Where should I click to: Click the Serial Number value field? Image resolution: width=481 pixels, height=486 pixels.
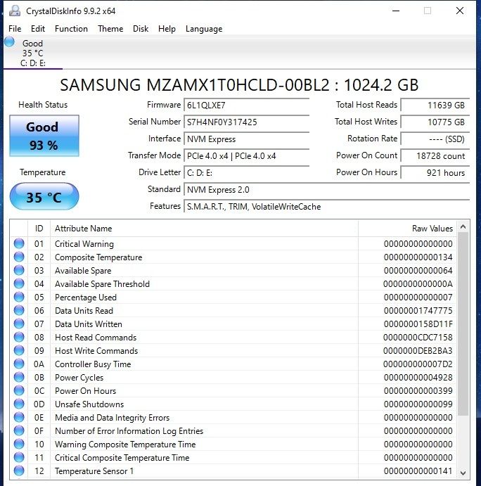(x=247, y=122)
